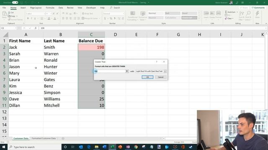Switch to the Page Layout tab
268x150 pixels.
(x=36, y=7)
